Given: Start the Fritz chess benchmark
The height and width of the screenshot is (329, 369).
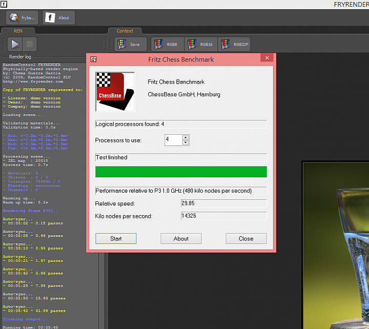Looking at the screenshot, I should pos(116,239).
